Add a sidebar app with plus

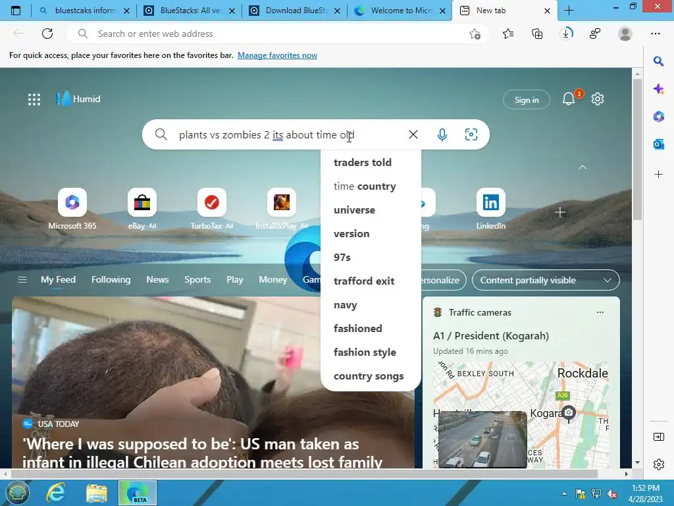[x=658, y=174]
